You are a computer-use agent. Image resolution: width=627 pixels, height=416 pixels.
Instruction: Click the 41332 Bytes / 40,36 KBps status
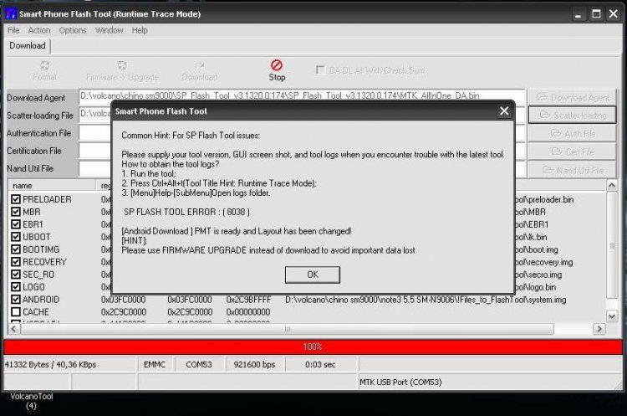tap(50, 364)
